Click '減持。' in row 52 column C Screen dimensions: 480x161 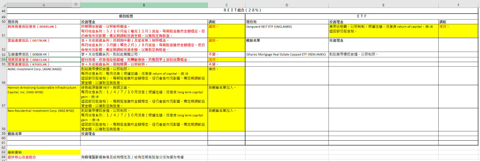tap(226, 45)
